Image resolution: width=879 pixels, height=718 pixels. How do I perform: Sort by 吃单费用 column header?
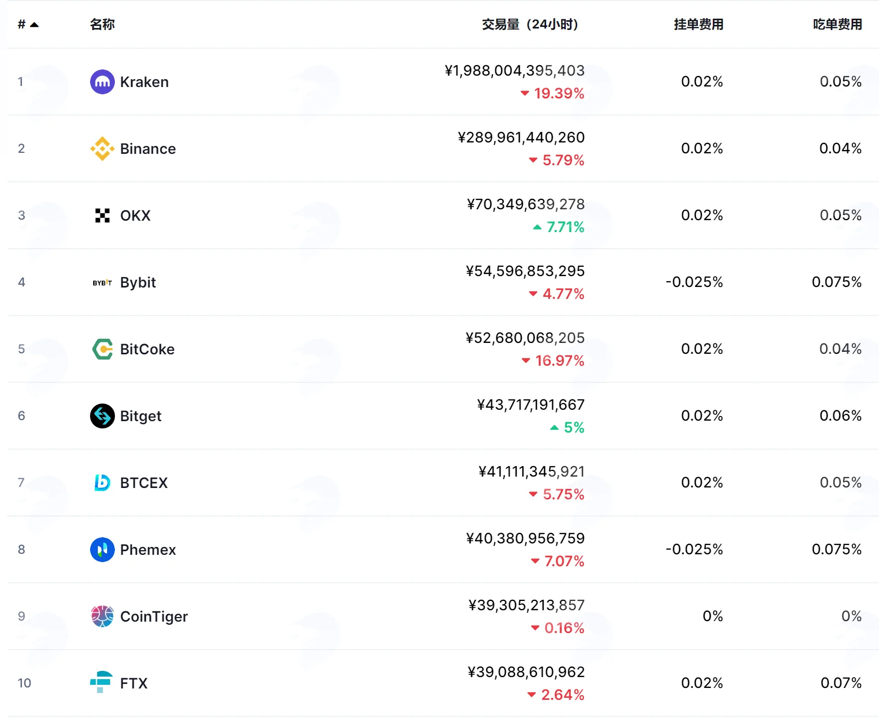tap(837, 24)
